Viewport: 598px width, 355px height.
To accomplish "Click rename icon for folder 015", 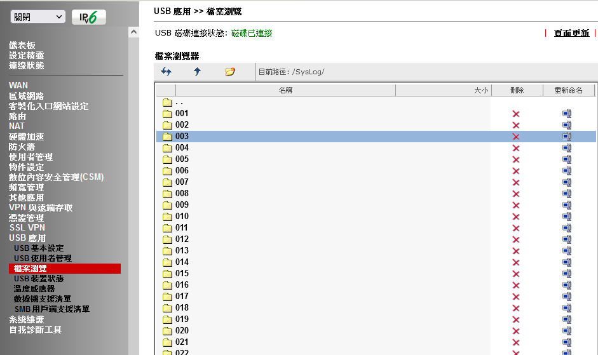I will 567,274.
